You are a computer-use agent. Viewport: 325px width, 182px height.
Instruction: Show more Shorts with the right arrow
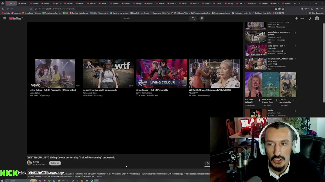pyautogui.click(x=295, y=87)
